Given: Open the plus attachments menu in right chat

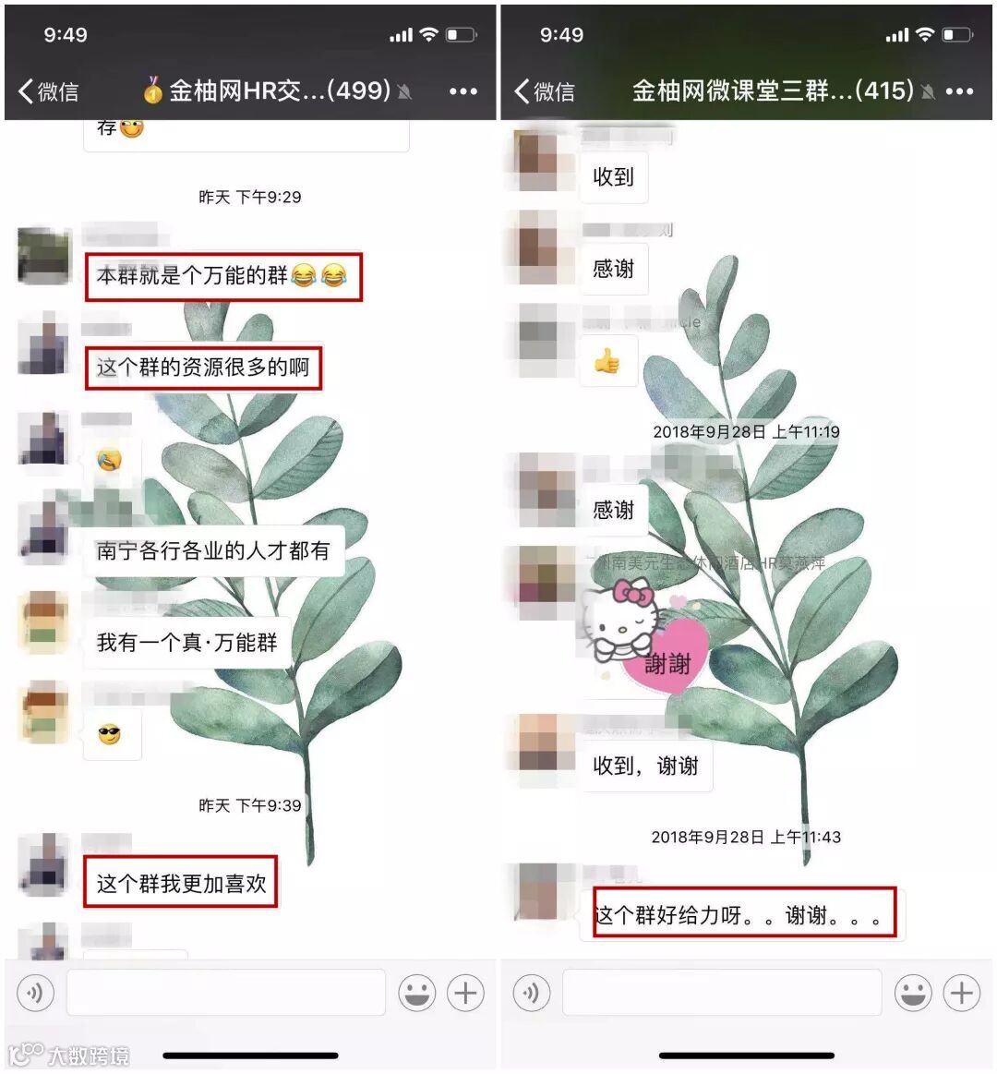Looking at the screenshot, I should [962, 993].
